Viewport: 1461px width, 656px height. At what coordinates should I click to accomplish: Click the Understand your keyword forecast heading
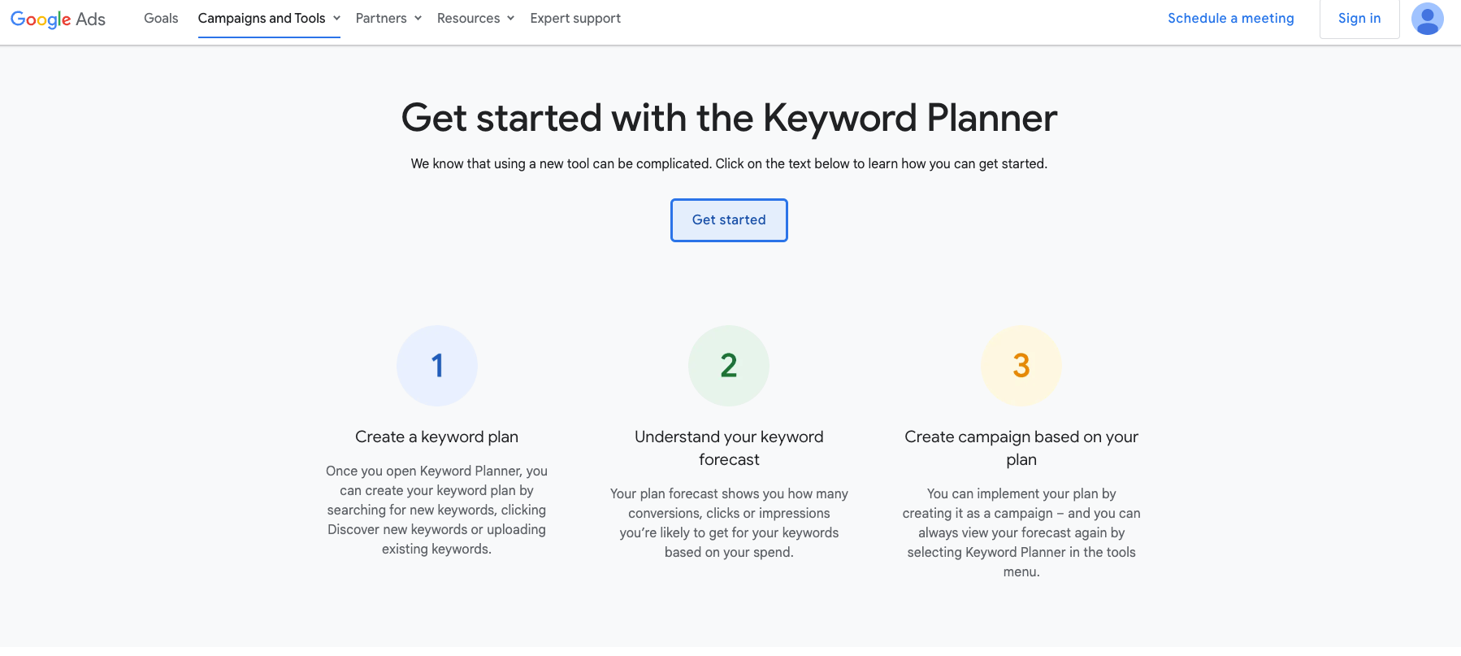pos(729,448)
